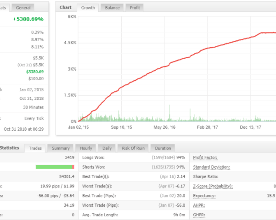
Task: Click the Z-Score (Probability) label
Action: [x=213, y=186]
